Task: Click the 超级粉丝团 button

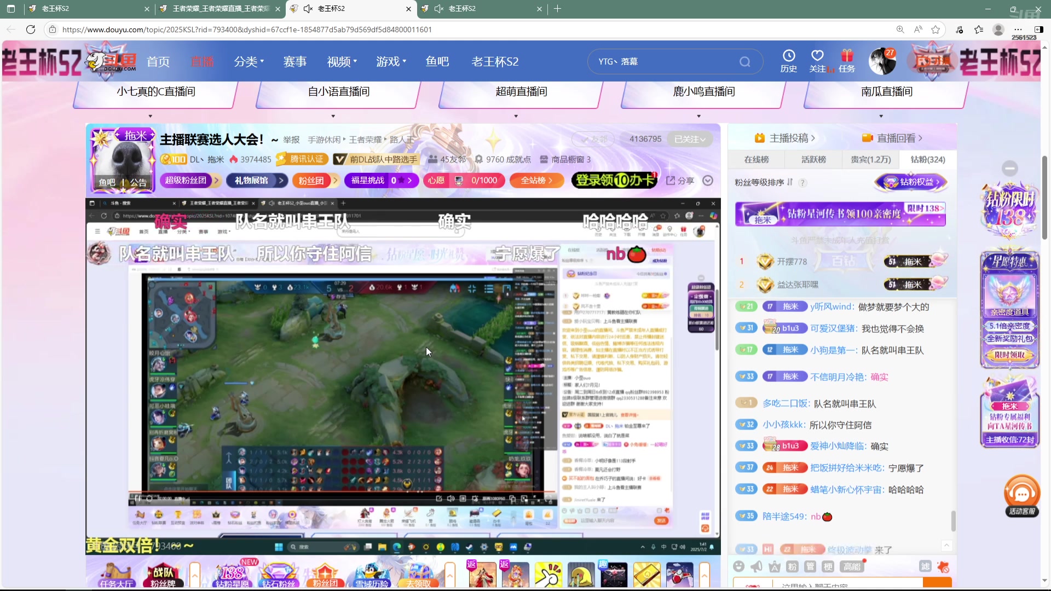Action: [x=190, y=181]
